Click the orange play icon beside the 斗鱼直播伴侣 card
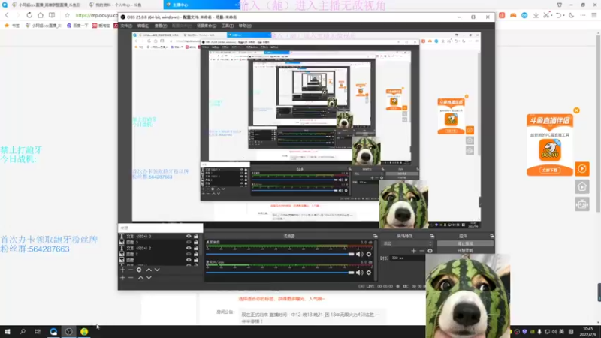The width and height of the screenshot is (601, 338). click(581, 168)
